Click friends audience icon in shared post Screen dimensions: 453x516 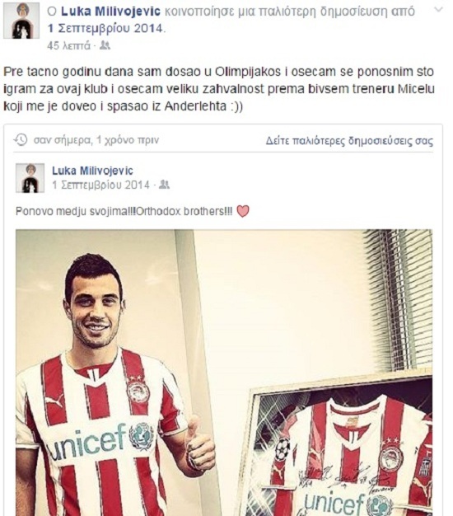click(164, 185)
